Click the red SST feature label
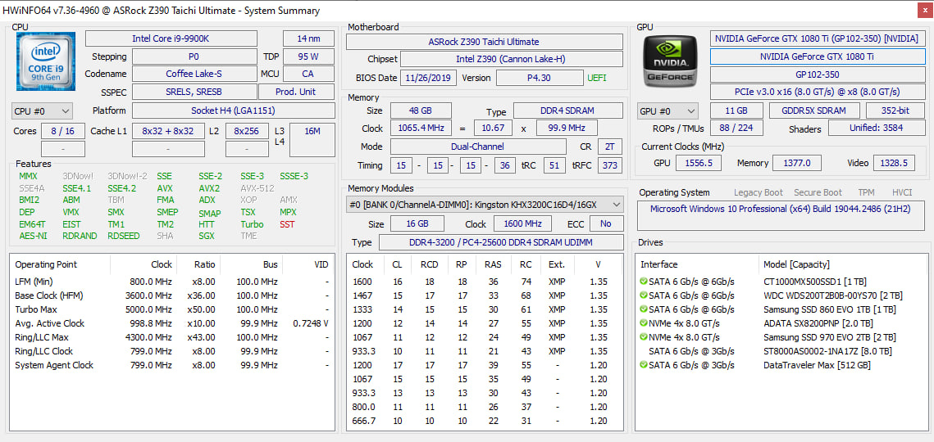This screenshot has height=442, width=934. (287, 224)
